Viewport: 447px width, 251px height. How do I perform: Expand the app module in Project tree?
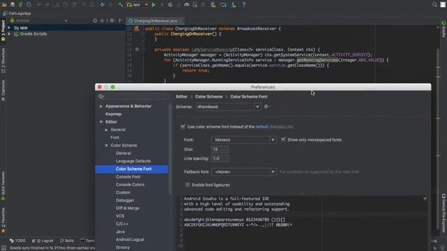pos(9,28)
